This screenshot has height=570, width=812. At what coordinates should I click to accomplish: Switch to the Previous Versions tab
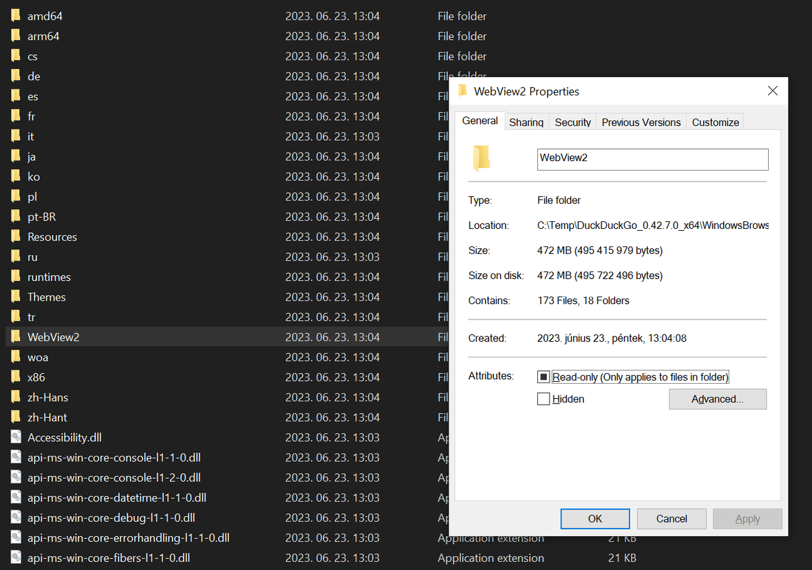point(641,123)
